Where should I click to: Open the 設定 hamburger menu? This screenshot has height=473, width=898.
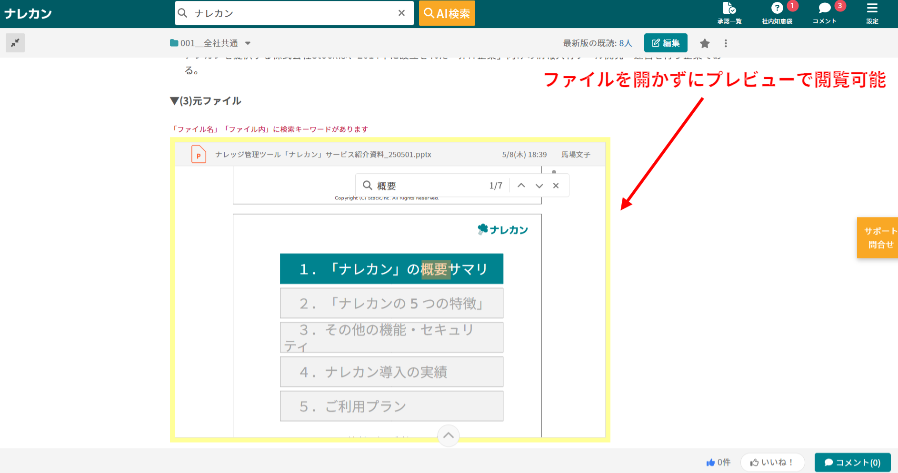click(x=872, y=13)
